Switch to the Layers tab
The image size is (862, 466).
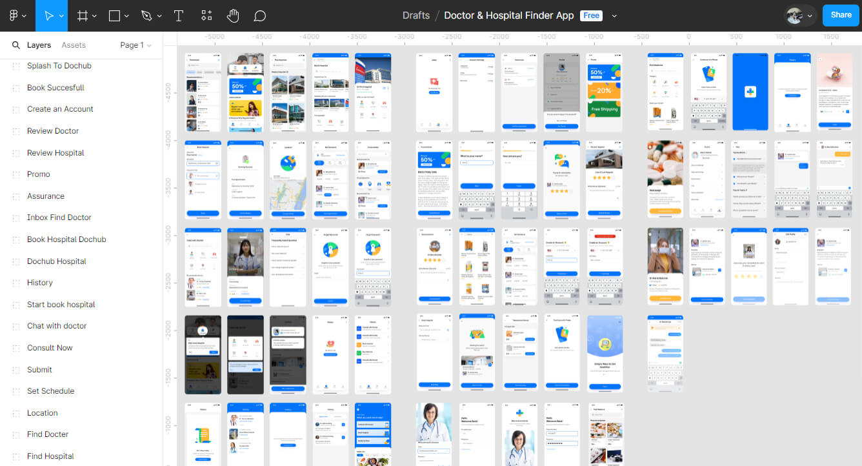39,45
